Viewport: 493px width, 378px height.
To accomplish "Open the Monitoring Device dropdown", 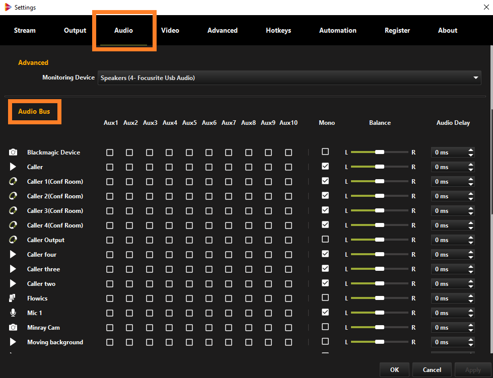I will tap(289, 78).
